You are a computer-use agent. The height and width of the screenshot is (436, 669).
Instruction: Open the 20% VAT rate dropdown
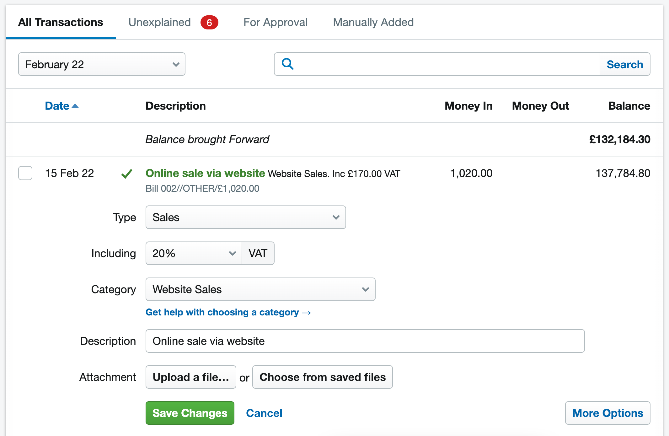(194, 253)
